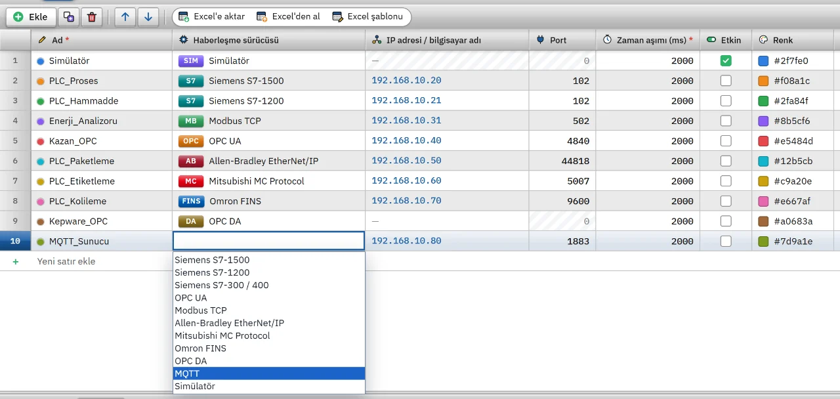Click the green plus beside Yeni satır ekle

(x=16, y=261)
